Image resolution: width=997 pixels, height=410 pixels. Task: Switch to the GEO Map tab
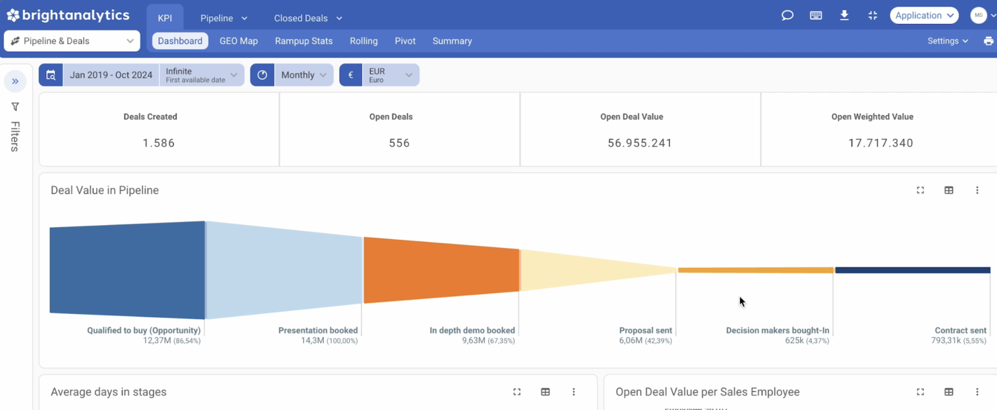pyautogui.click(x=238, y=41)
